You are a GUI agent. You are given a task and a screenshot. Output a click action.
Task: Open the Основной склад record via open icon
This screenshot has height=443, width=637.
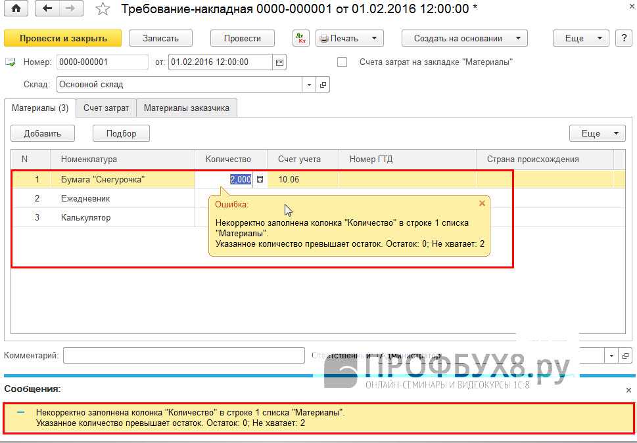coord(323,85)
